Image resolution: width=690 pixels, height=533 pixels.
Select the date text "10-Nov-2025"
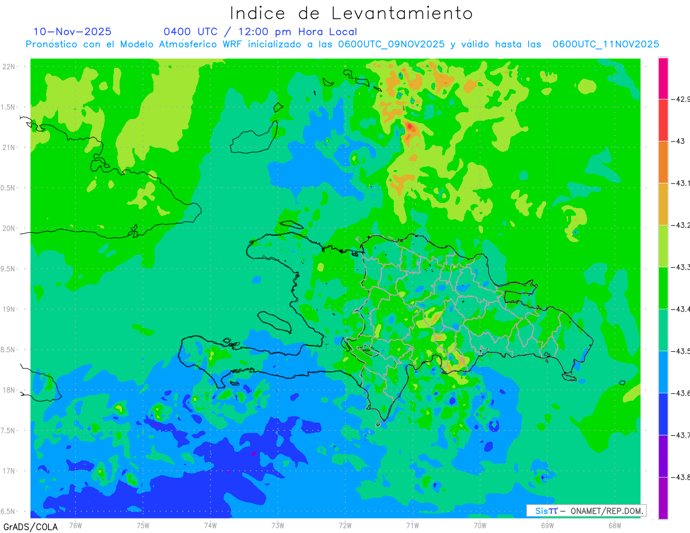tap(72, 32)
